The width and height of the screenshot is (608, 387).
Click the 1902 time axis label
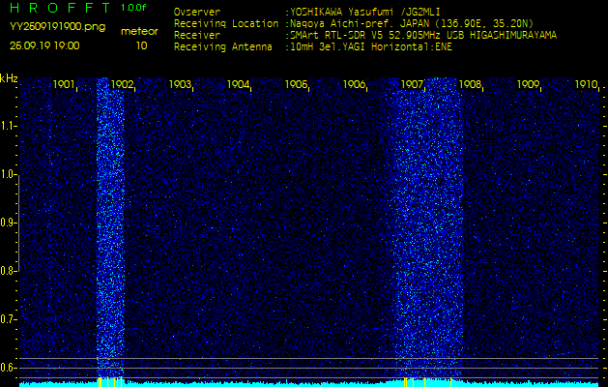tap(122, 84)
